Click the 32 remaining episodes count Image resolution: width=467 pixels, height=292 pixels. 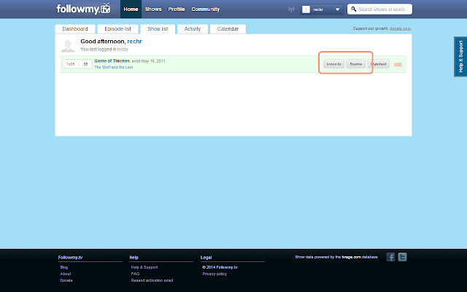[85, 64]
